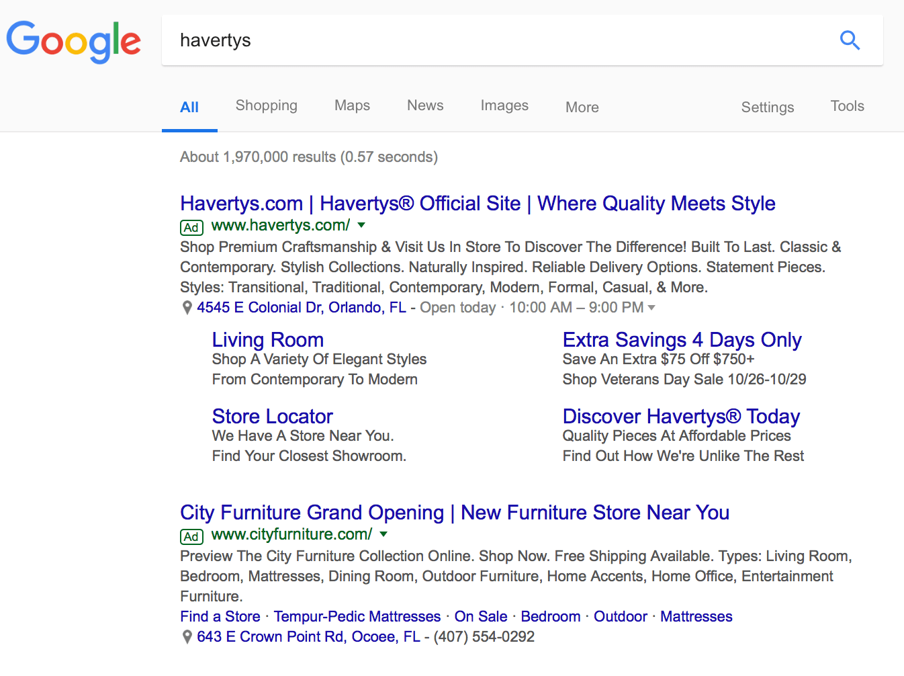This screenshot has width=904, height=676.
Task: Open the Settings menu
Action: (x=768, y=107)
